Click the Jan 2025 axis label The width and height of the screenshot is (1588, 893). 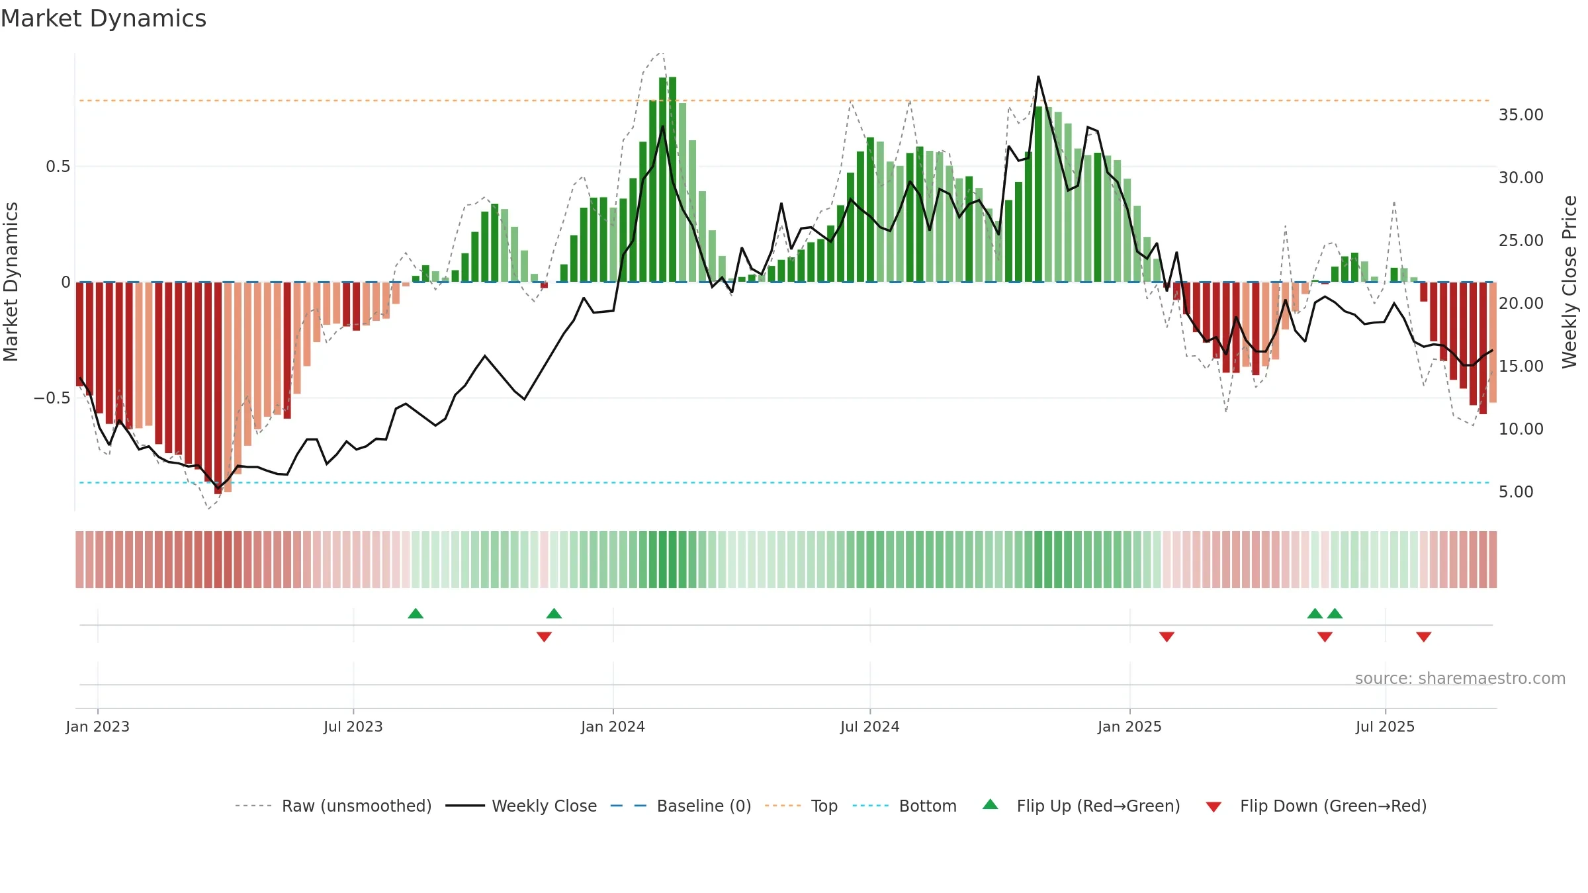click(1130, 726)
